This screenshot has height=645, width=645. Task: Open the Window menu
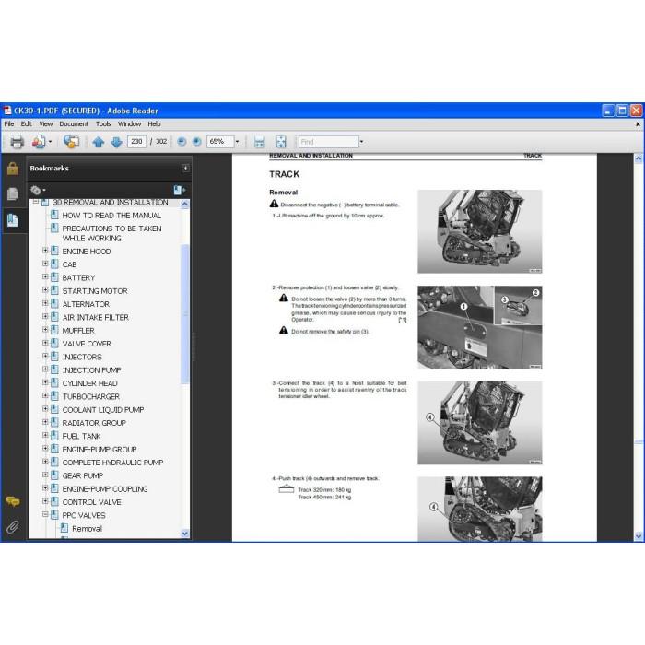coord(129,123)
